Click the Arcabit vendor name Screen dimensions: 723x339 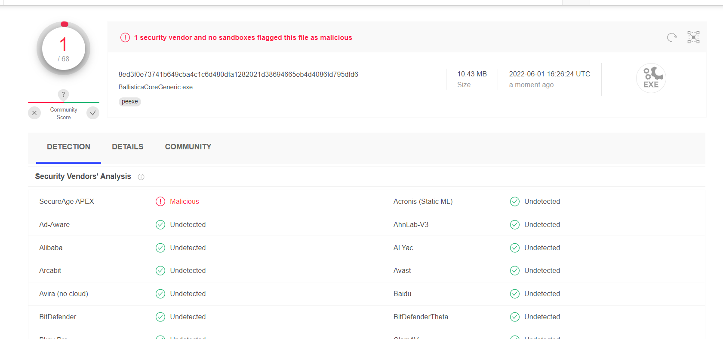click(x=50, y=270)
